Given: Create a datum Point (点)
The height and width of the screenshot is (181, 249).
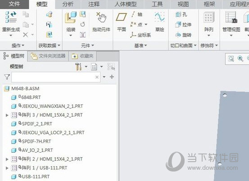Looking at the screenshot, I should tap(136, 24).
